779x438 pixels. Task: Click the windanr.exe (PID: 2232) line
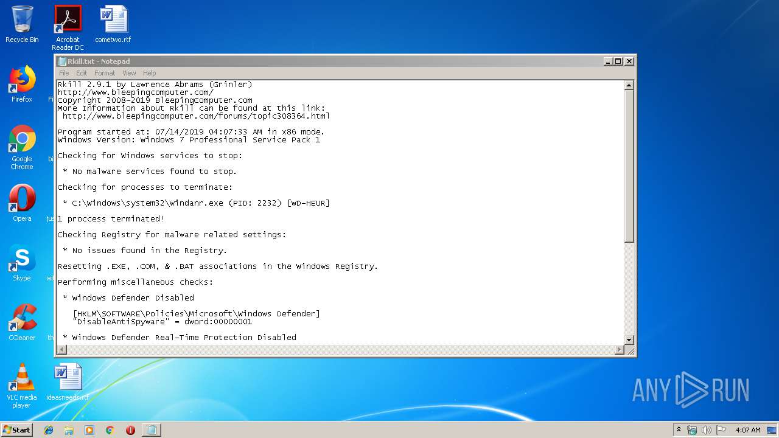[x=196, y=203]
